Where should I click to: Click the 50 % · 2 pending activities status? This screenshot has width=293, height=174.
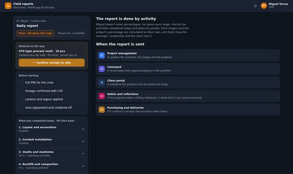pos(34,155)
